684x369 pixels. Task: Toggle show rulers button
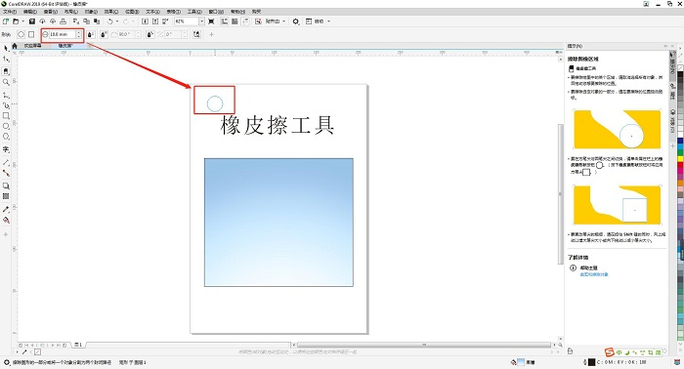(x=225, y=21)
